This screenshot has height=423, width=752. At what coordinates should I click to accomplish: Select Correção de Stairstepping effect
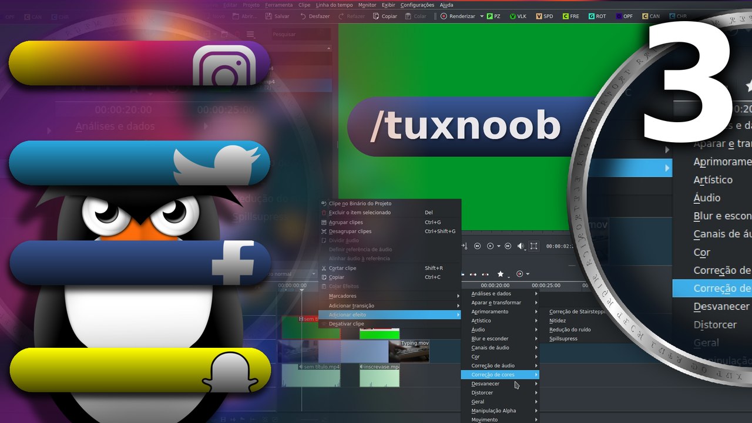click(577, 312)
